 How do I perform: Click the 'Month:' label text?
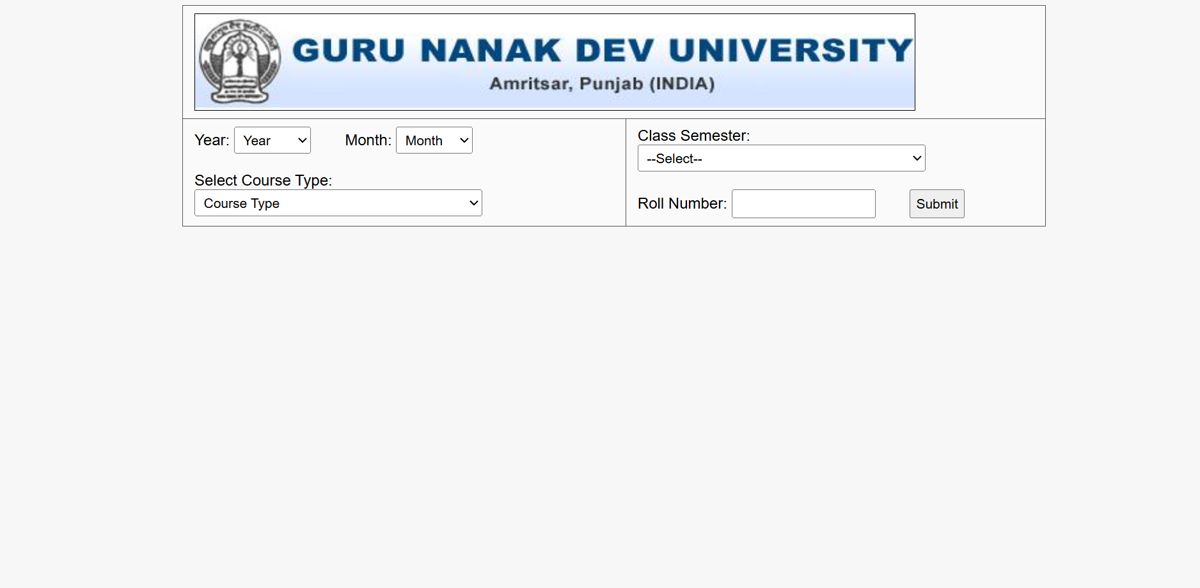[367, 140]
